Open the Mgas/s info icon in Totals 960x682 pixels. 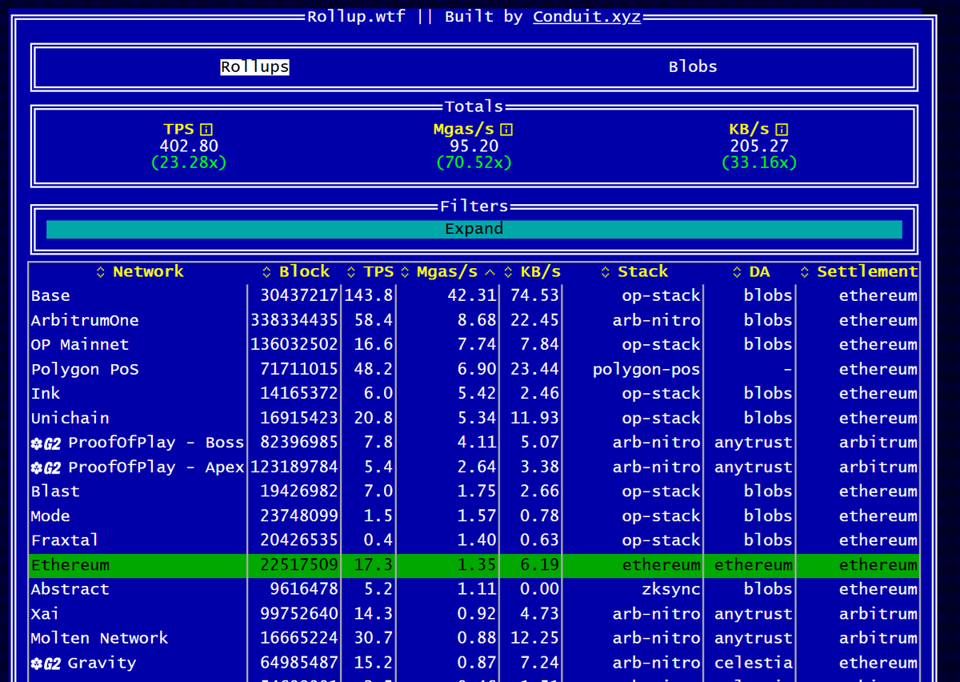[506, 129]
